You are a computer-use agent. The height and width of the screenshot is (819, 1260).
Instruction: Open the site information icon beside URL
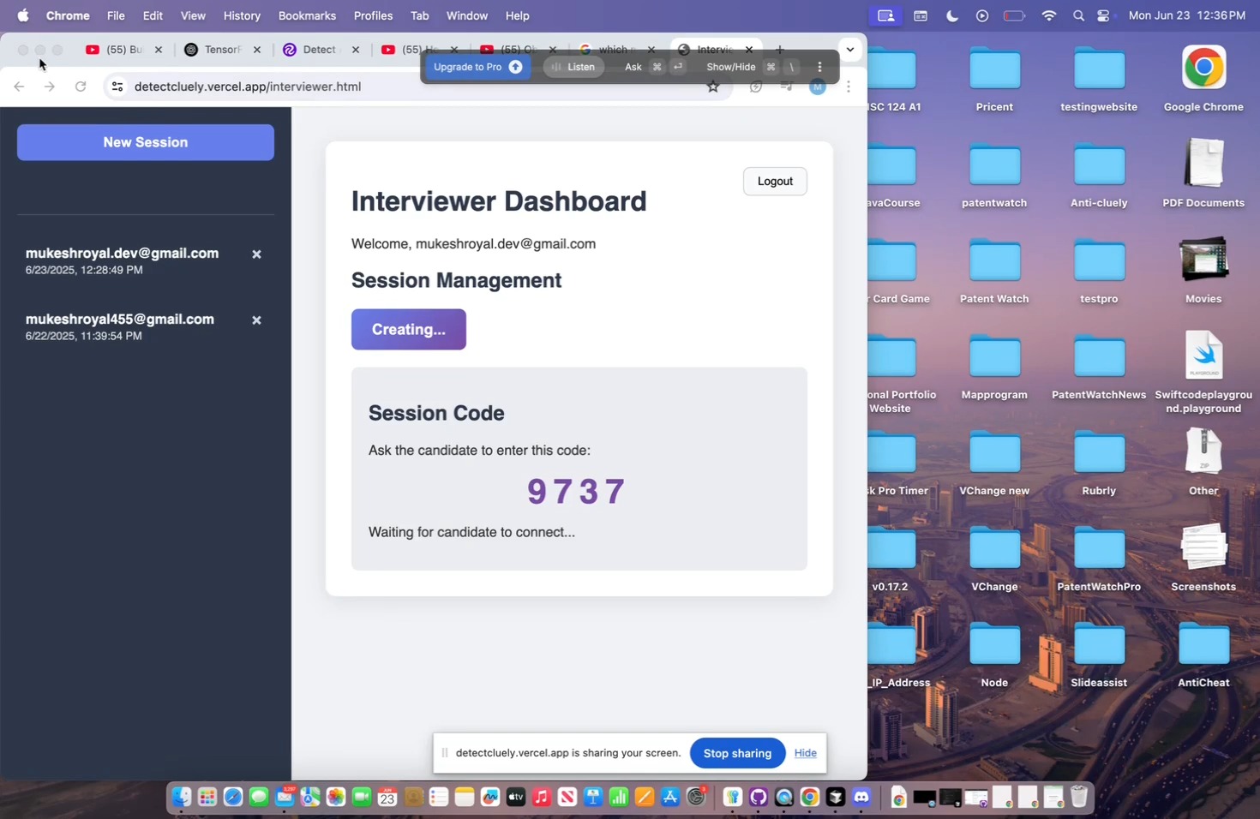(x=117, y=87)
